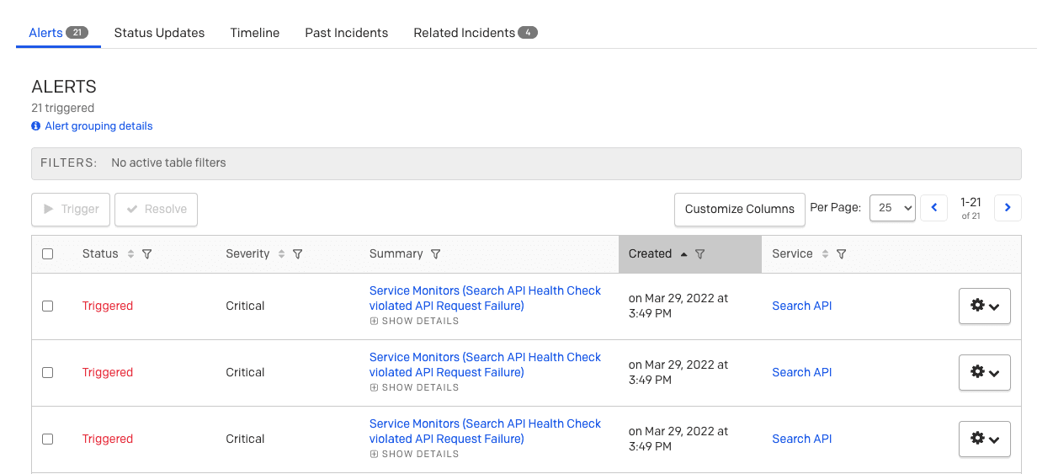
Task: Sort by Status using the sort arrows
Action: [130, 254]
